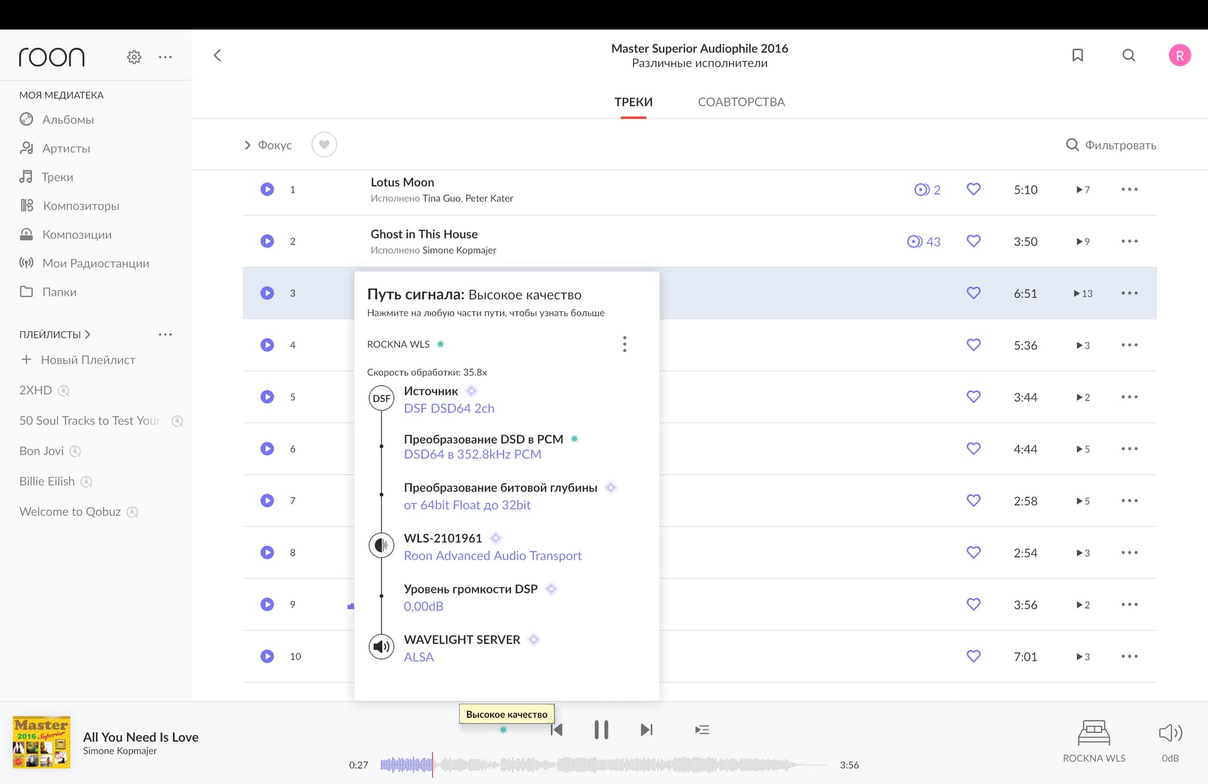Image resolution: width=1208 pixels, height=784 pixels.
Task: Play track 10 using its play icon
Action: [x=267, y=656]
